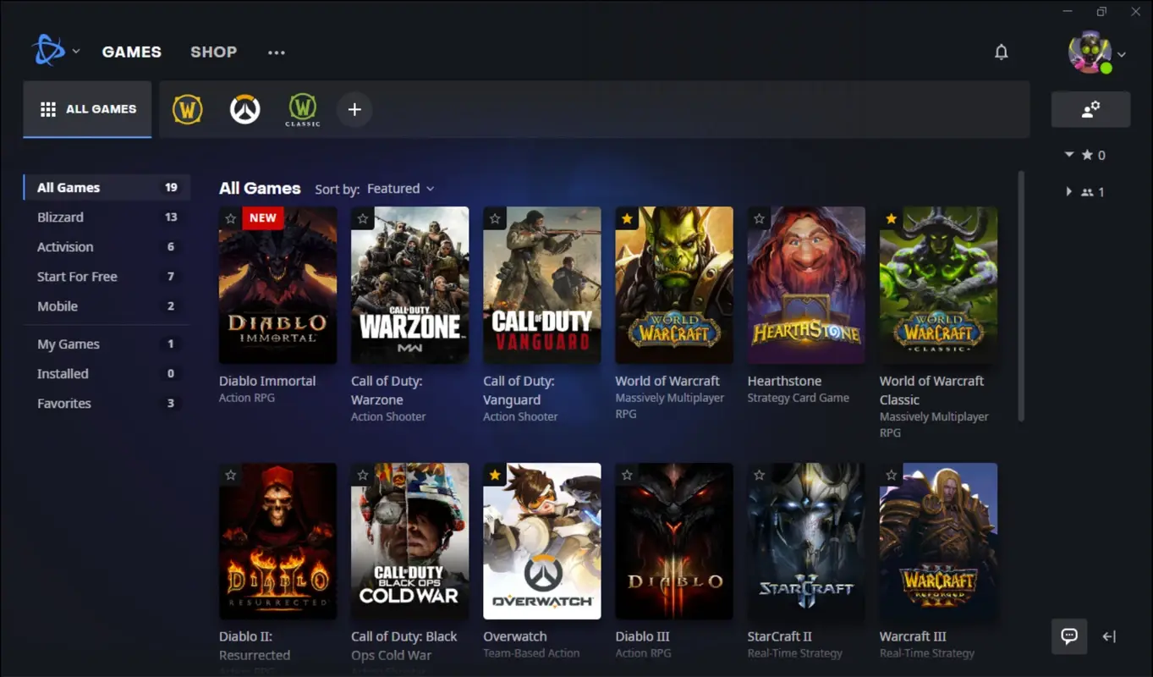Open the ellipsis menu in the top bar
The image size is (1153, 677).
(276, 52)
